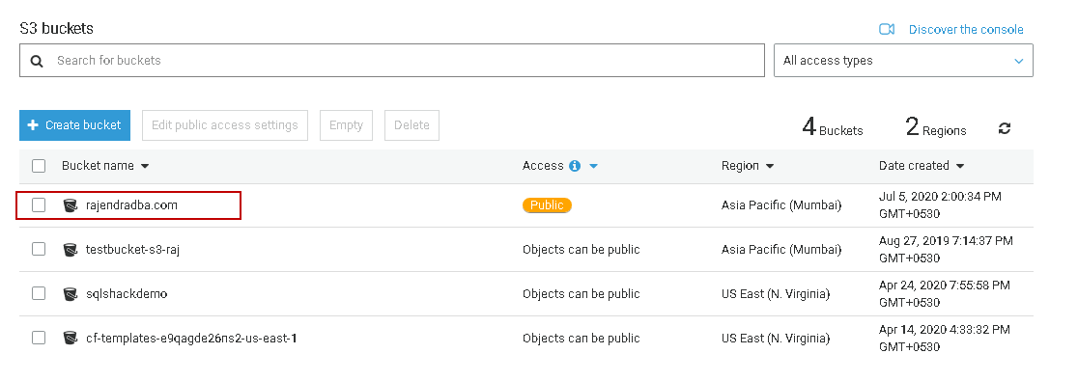Click Edit public access settings button
1078x381 pixels.
(x=225, y=125)
